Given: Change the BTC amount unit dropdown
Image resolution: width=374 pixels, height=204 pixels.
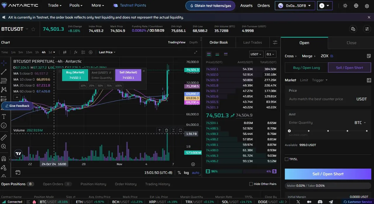Looking at the screenshot, I should pyautogui.click(x=361, y=123).
